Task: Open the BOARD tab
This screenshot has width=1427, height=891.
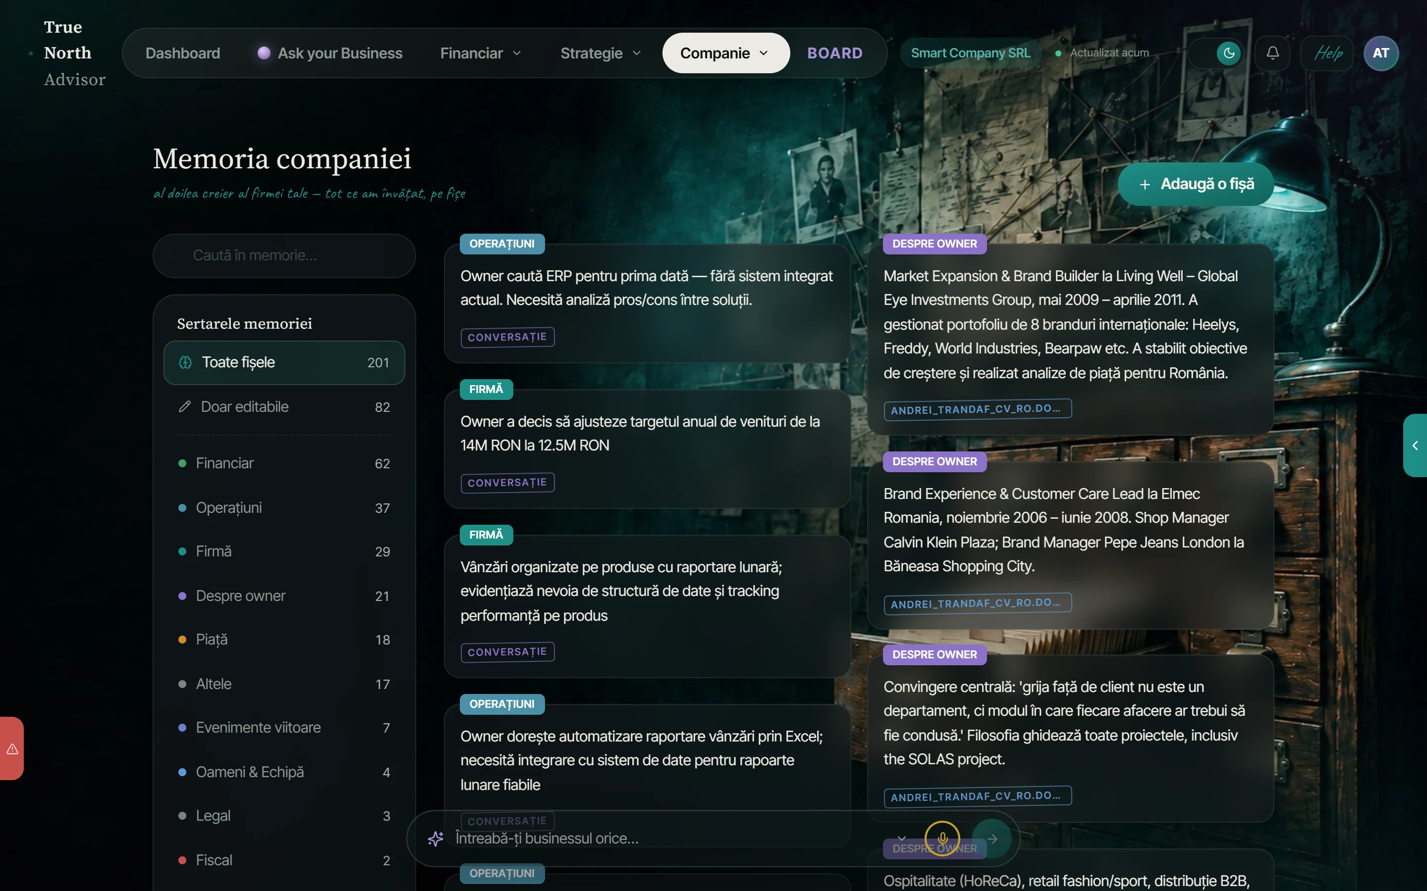Action: coord(834,53)
